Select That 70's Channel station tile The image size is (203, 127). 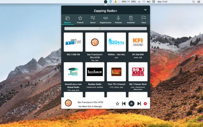(116, 72)
